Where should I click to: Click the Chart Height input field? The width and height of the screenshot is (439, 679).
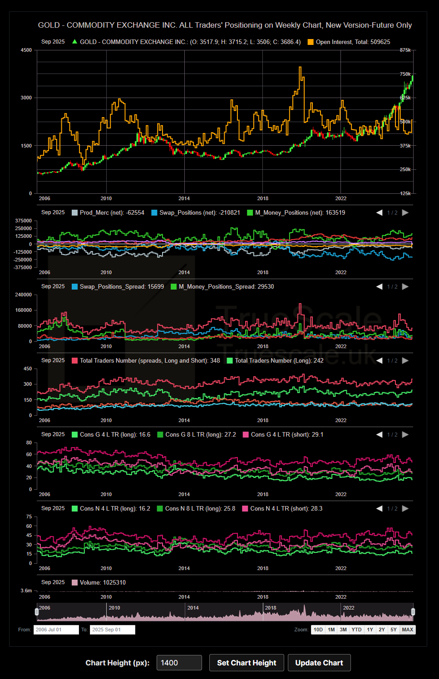point(179,663)
